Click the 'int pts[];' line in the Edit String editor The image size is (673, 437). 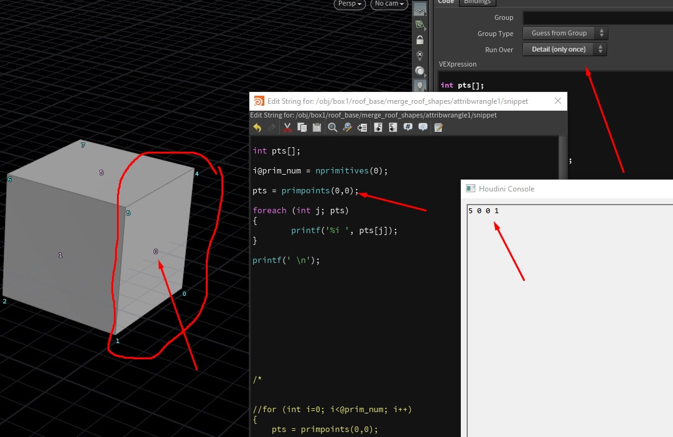pyautogui.click(x=276, y=151)
